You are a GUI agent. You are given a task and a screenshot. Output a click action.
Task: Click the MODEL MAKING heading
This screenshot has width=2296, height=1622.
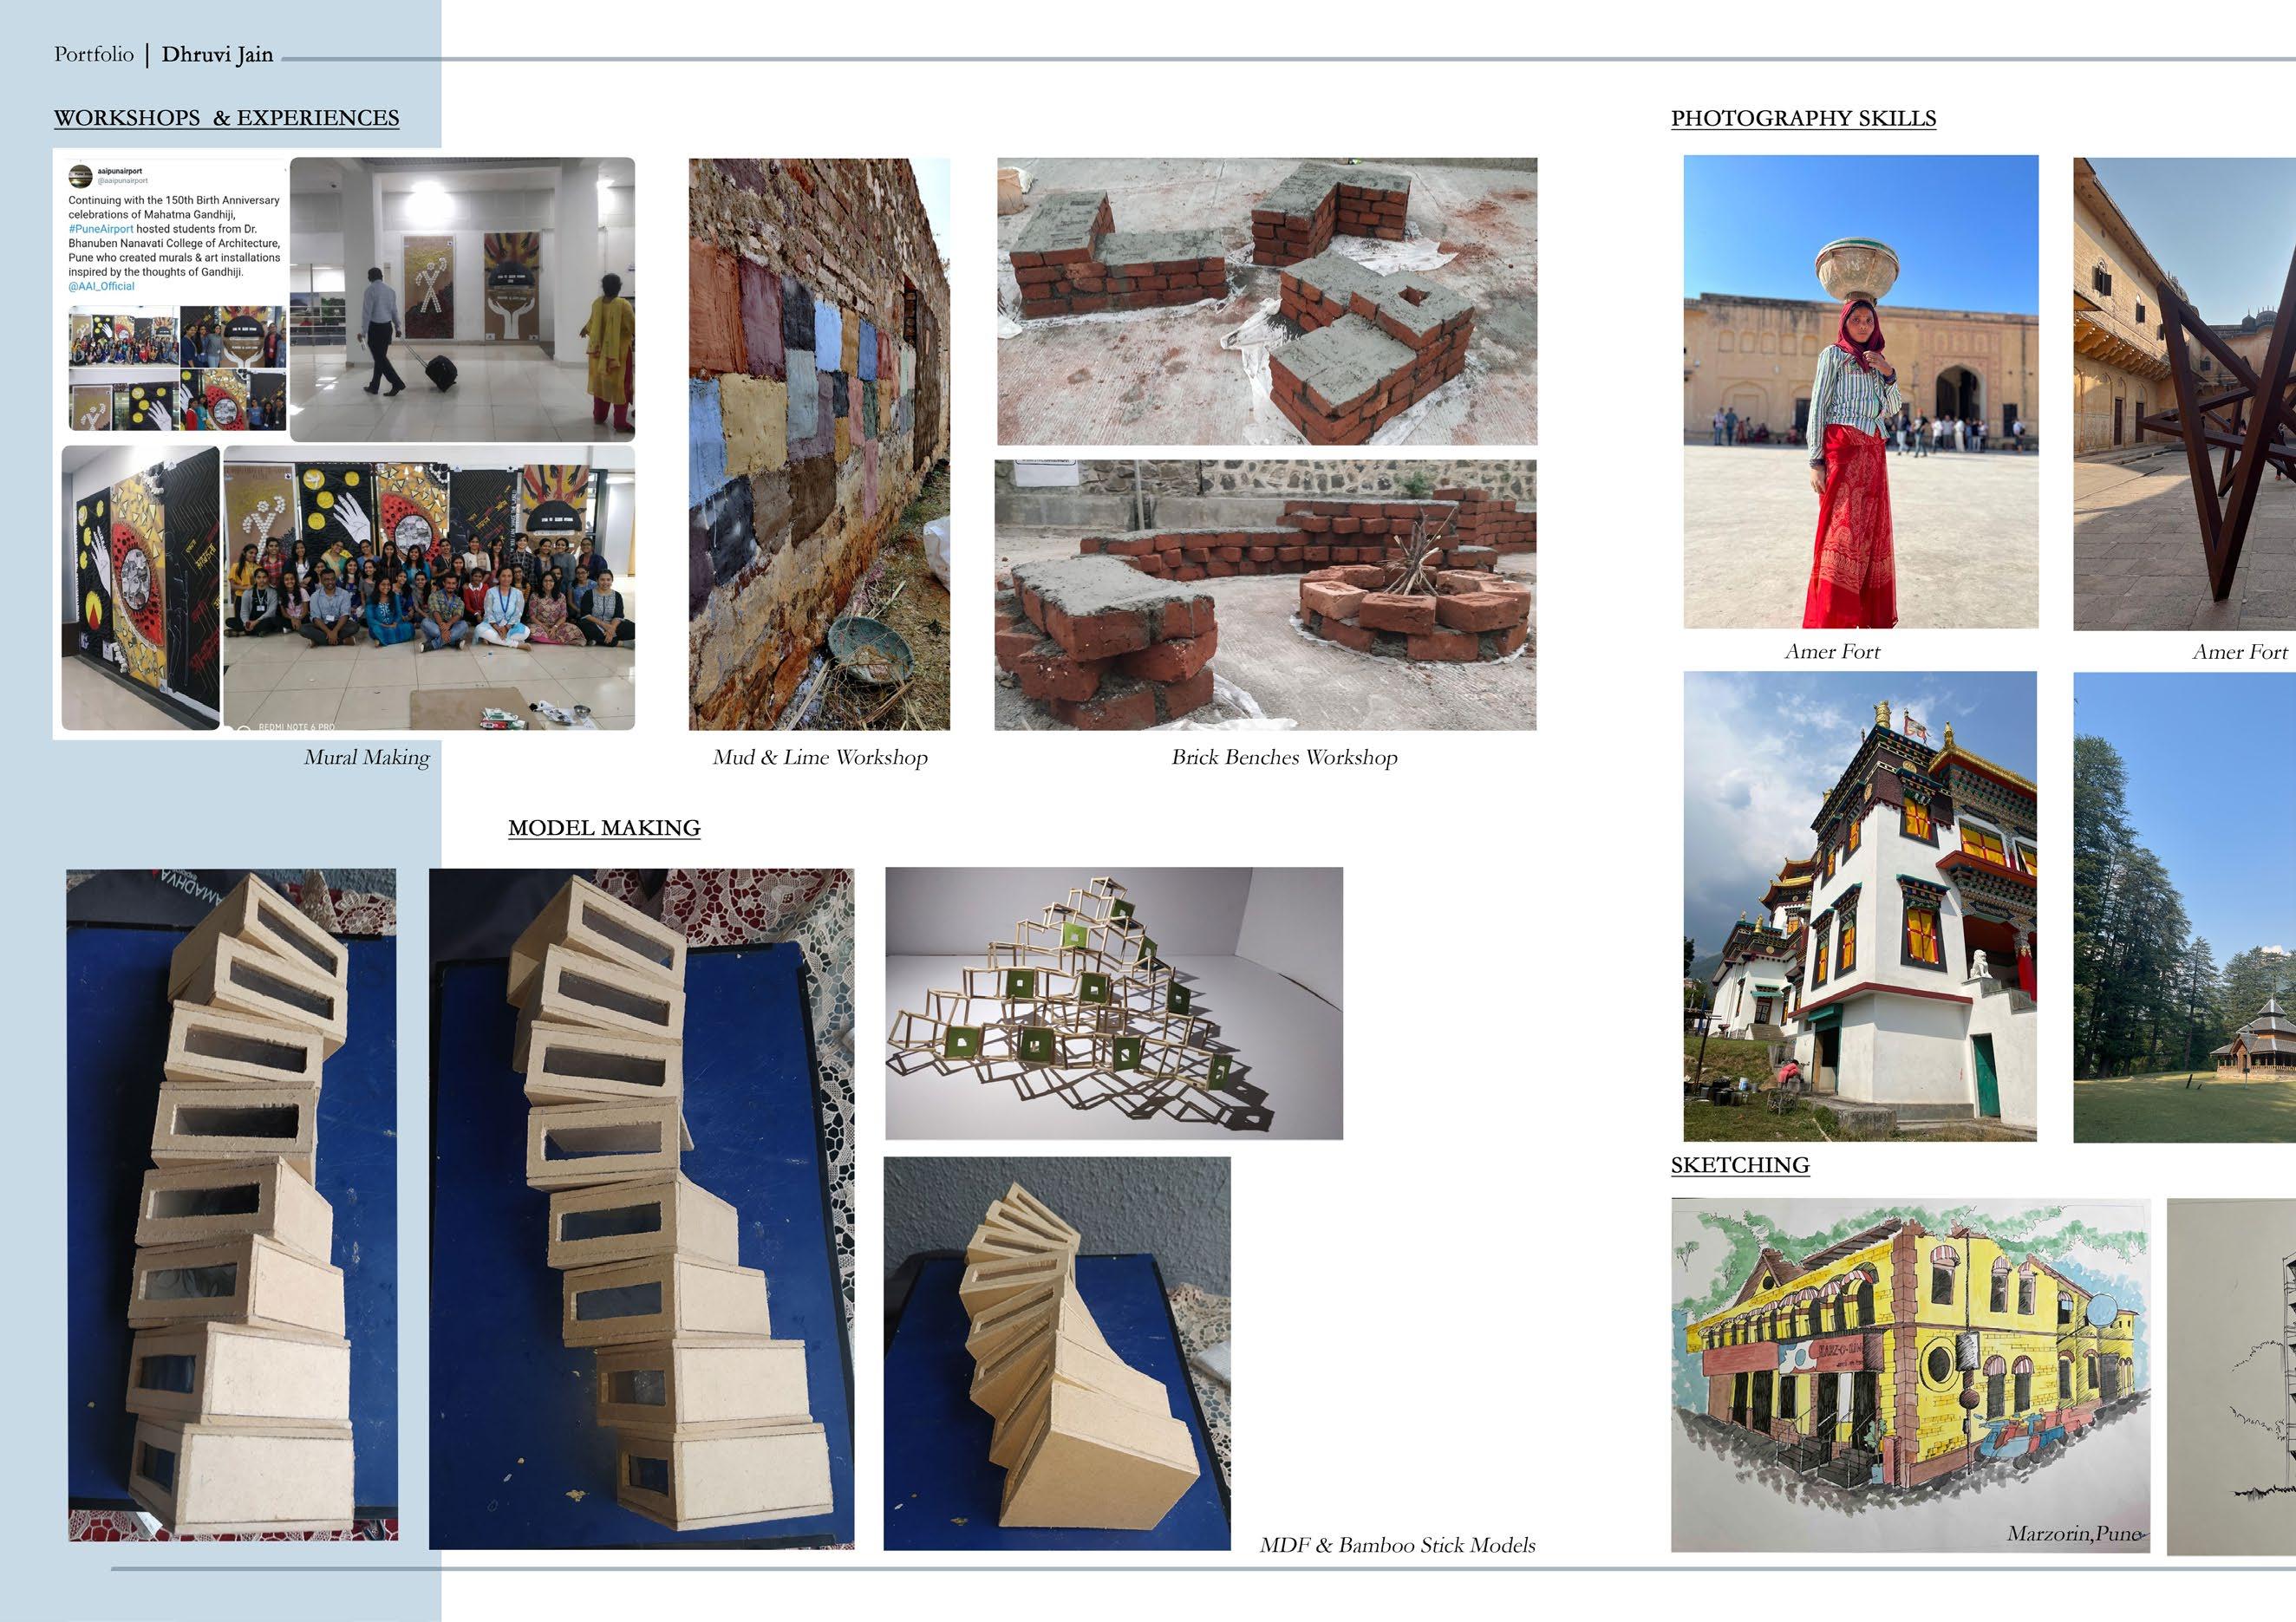(x=604, y=828)
